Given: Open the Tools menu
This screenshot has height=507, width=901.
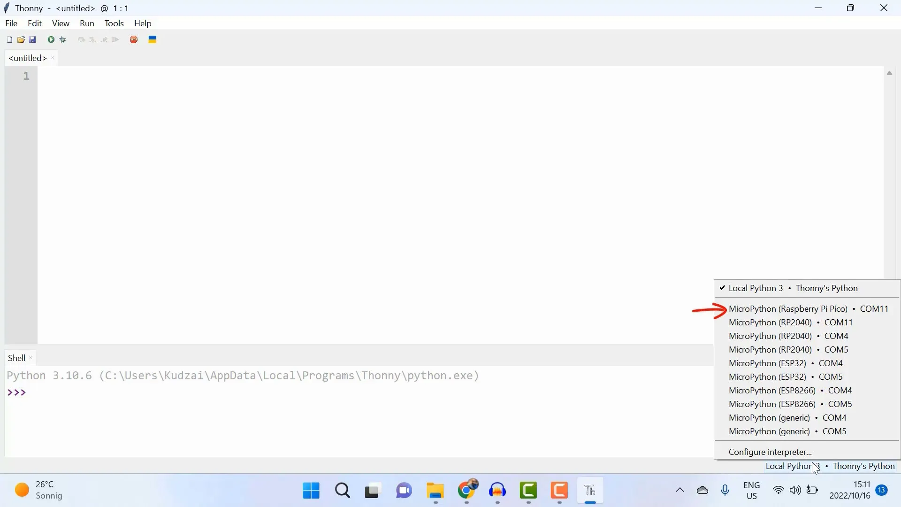Looking at the screenshot, I should (x=114, y=23).
